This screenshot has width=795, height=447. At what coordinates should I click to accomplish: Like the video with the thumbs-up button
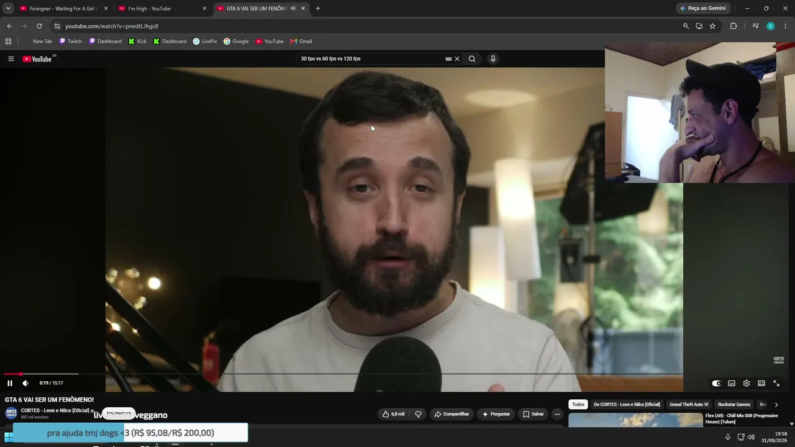[x=393, y=414]
